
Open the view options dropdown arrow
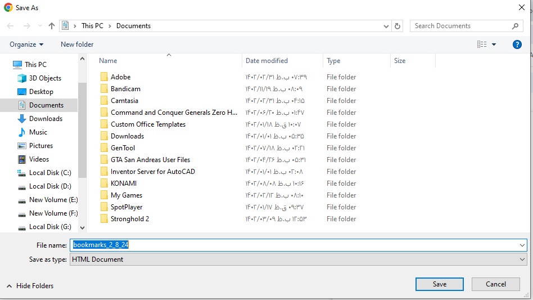point(494,44)
